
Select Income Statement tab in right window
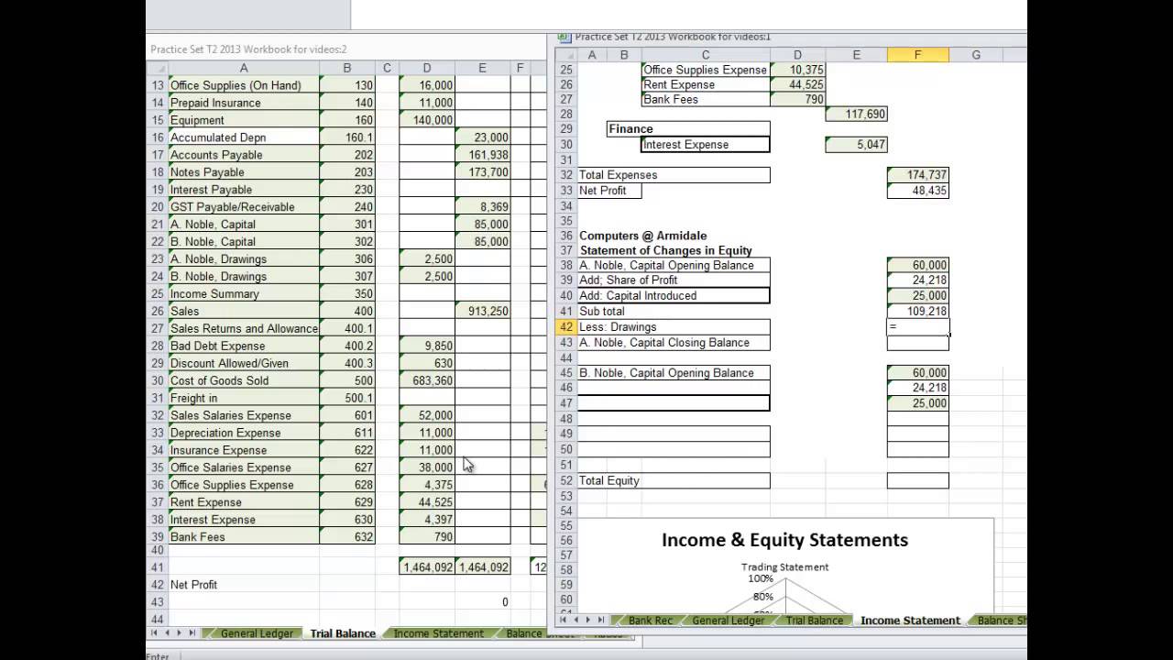coord(910,621)
